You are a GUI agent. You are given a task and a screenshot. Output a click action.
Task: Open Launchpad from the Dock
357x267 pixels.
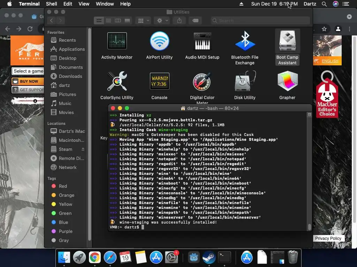coord(79,258)
